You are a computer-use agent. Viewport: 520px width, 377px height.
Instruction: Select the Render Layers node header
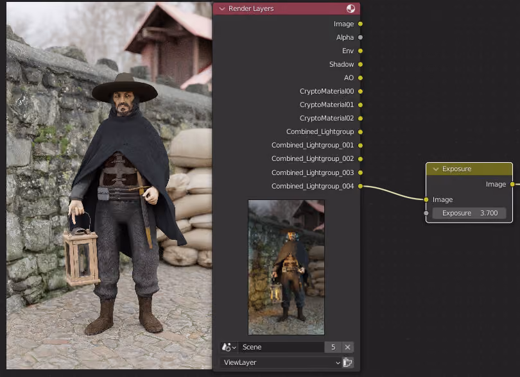286,8
